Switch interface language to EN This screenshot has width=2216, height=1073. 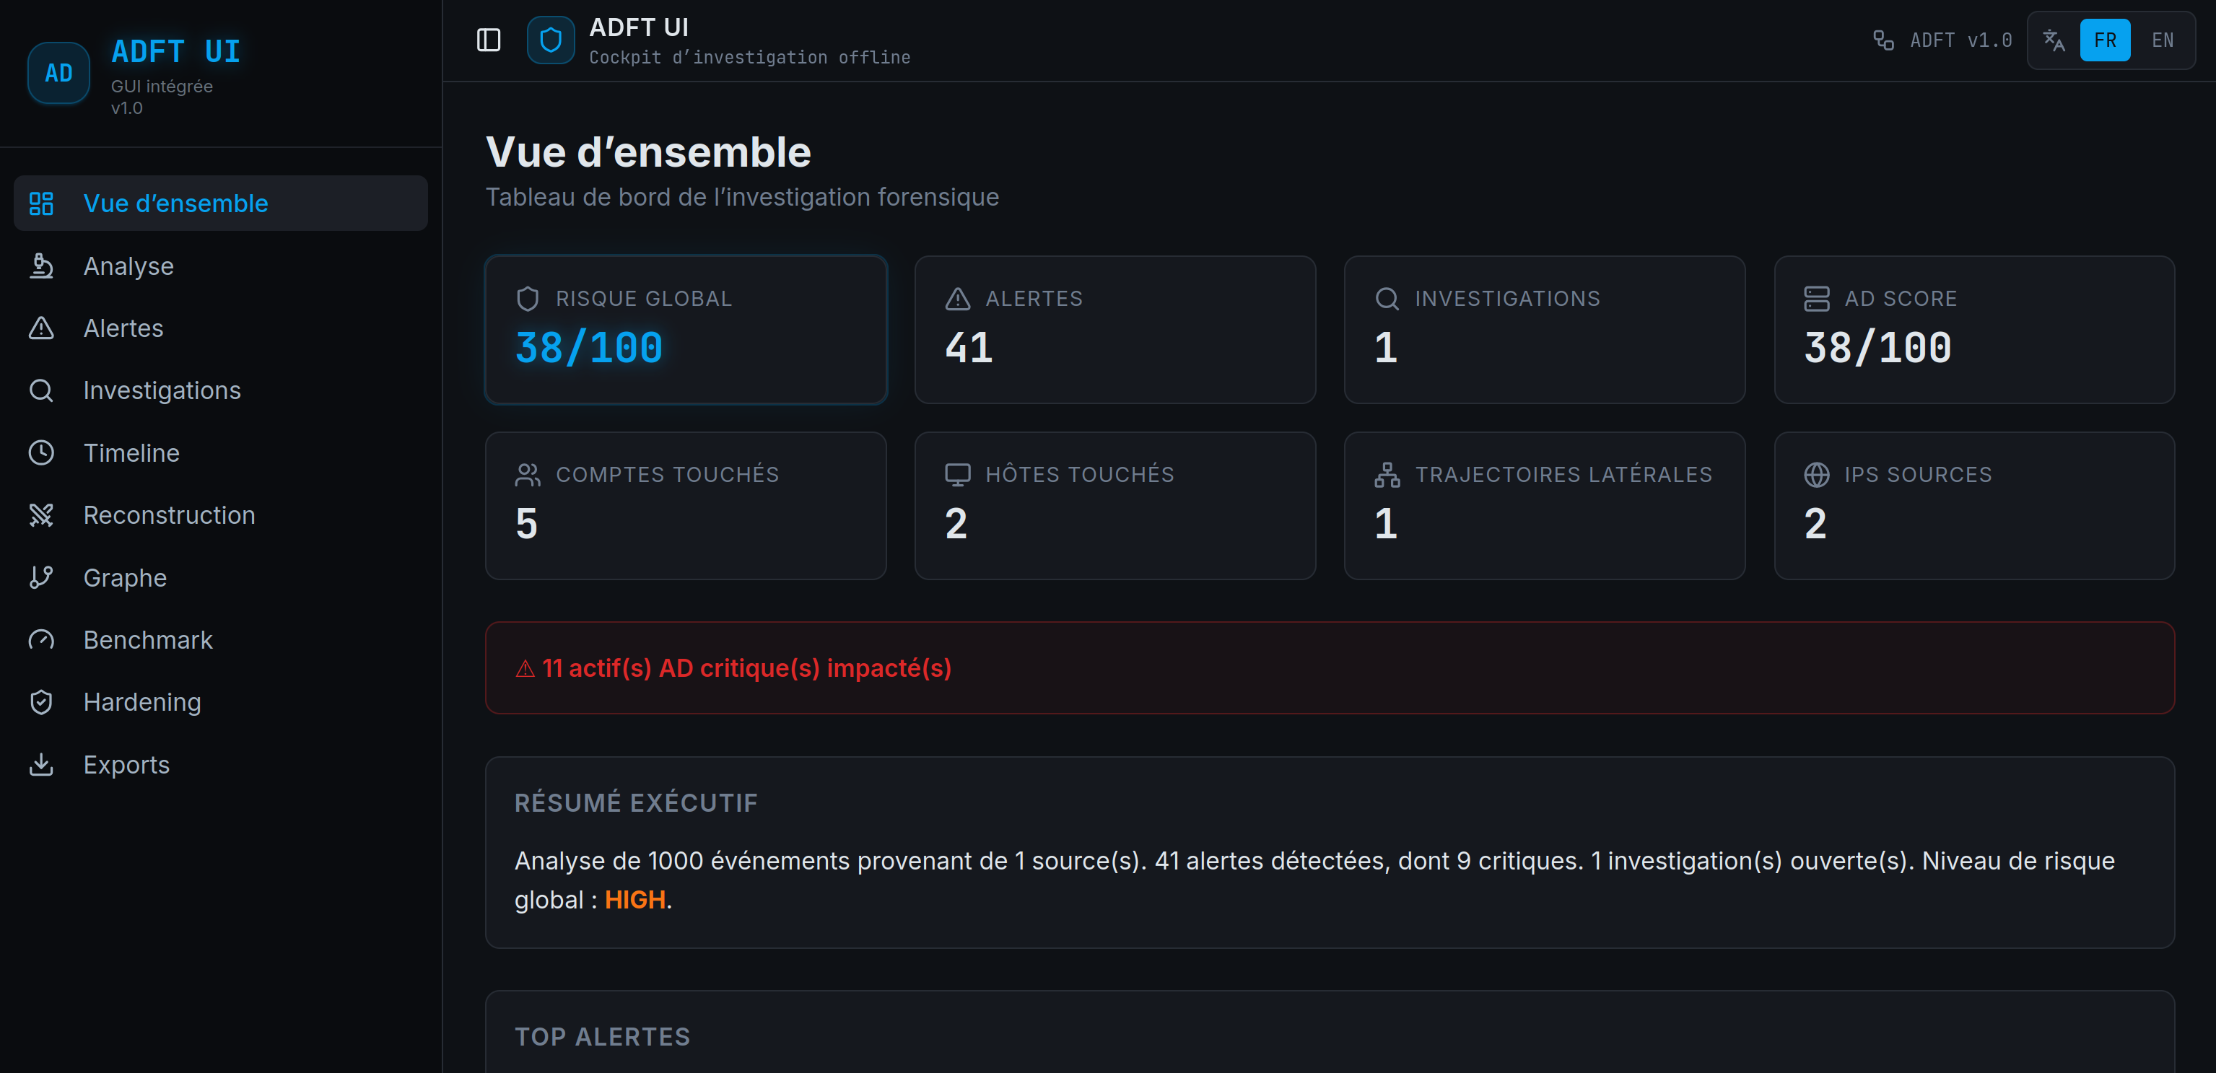pyautogui.click(x=2163, y=39)
